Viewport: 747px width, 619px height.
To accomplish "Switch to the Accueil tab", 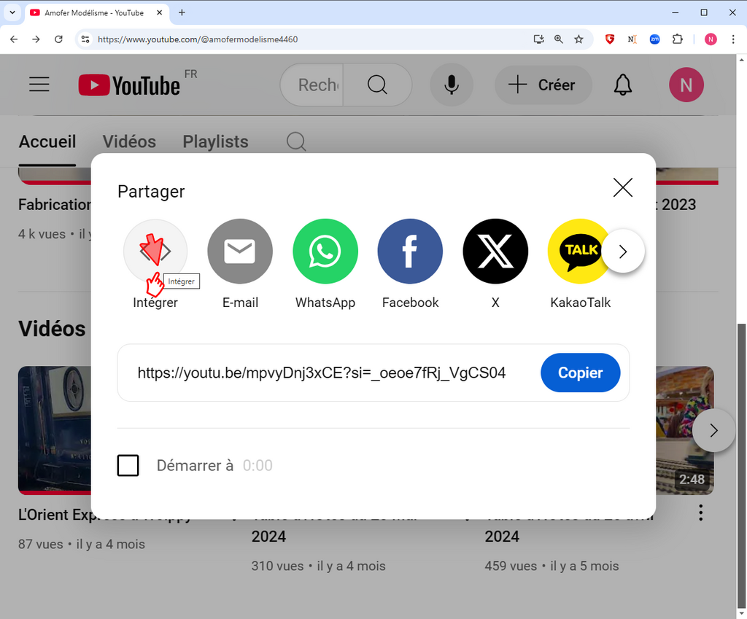I will coord(47,142).
